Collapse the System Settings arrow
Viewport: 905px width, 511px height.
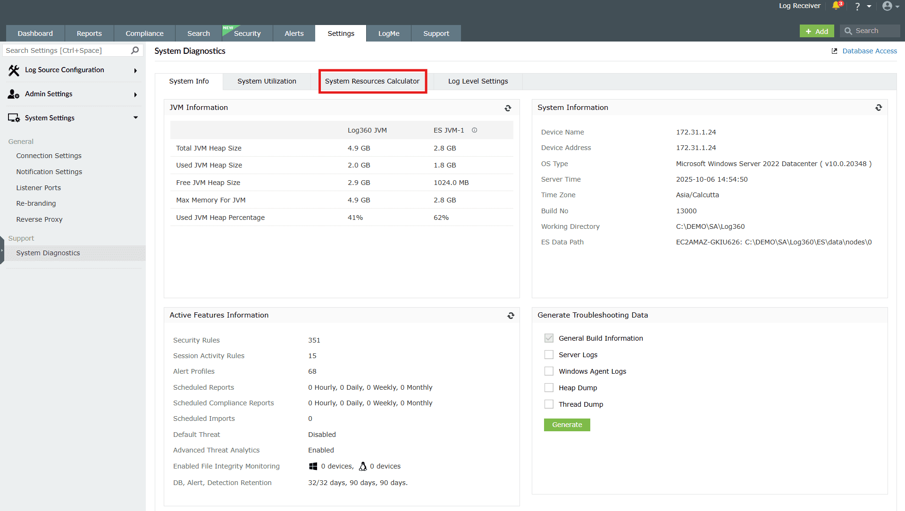[135, 117]
